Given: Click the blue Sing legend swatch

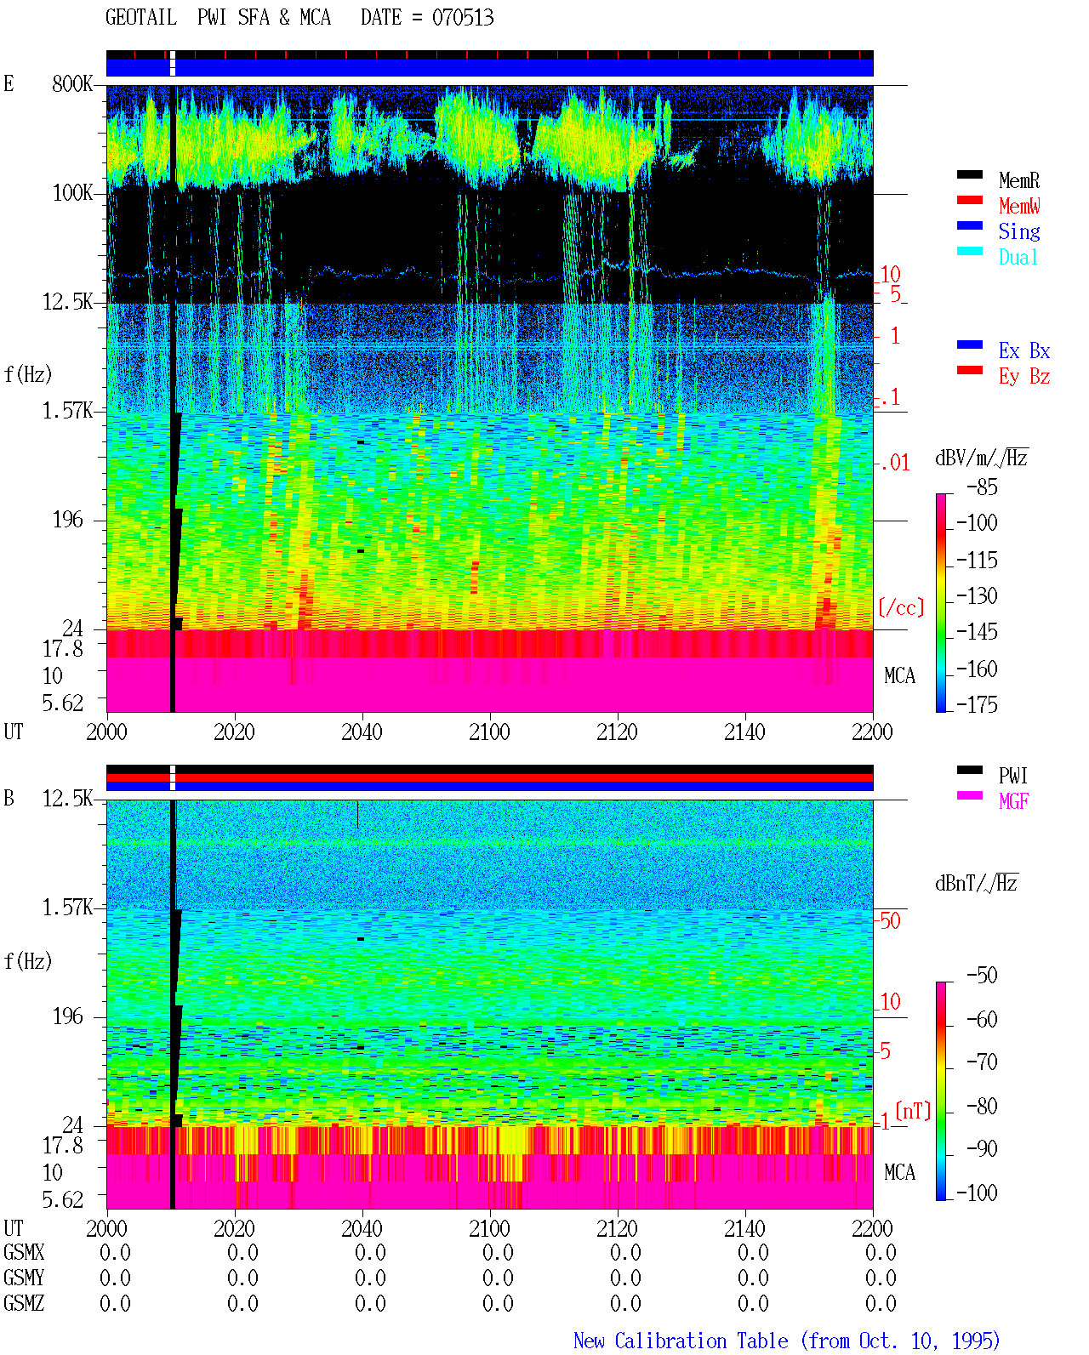Looking at the screenshot, I should point(970,225).
